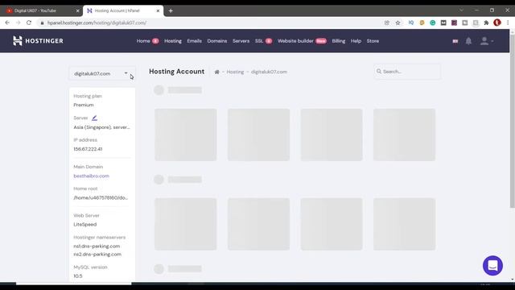The height and width of the screenshot is (290, 515).
Task: Open SSL in top navigation
Action: tap(259, 41)
